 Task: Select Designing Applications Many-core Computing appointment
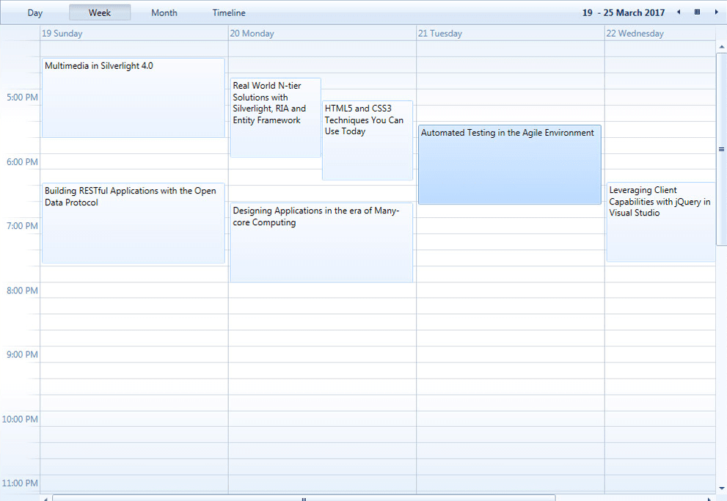click(x=321, y=242)
